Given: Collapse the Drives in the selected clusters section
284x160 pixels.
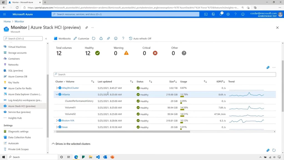Looking at the screenshot, I should tap(54, 144).
